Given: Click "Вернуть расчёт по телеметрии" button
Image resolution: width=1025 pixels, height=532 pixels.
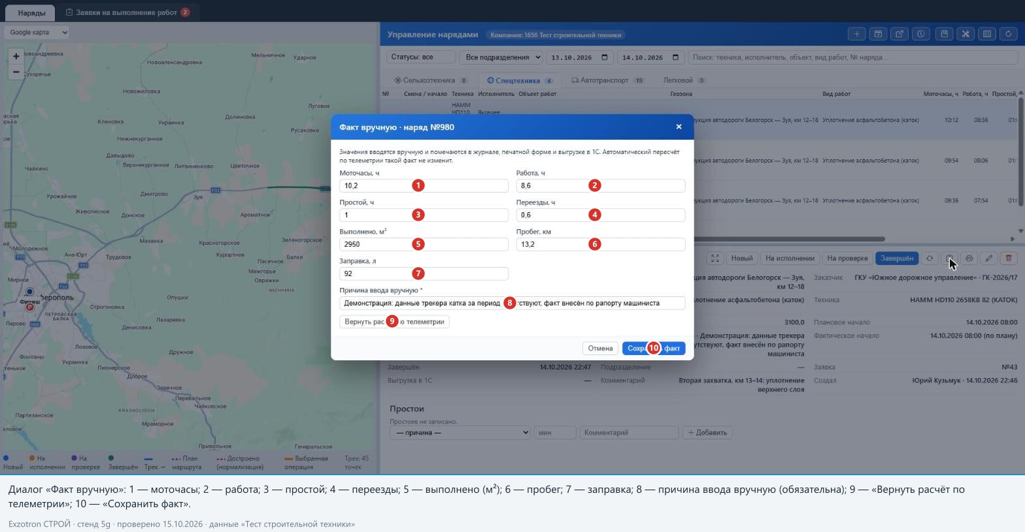Looking at the screenshot, I should 394,321.
